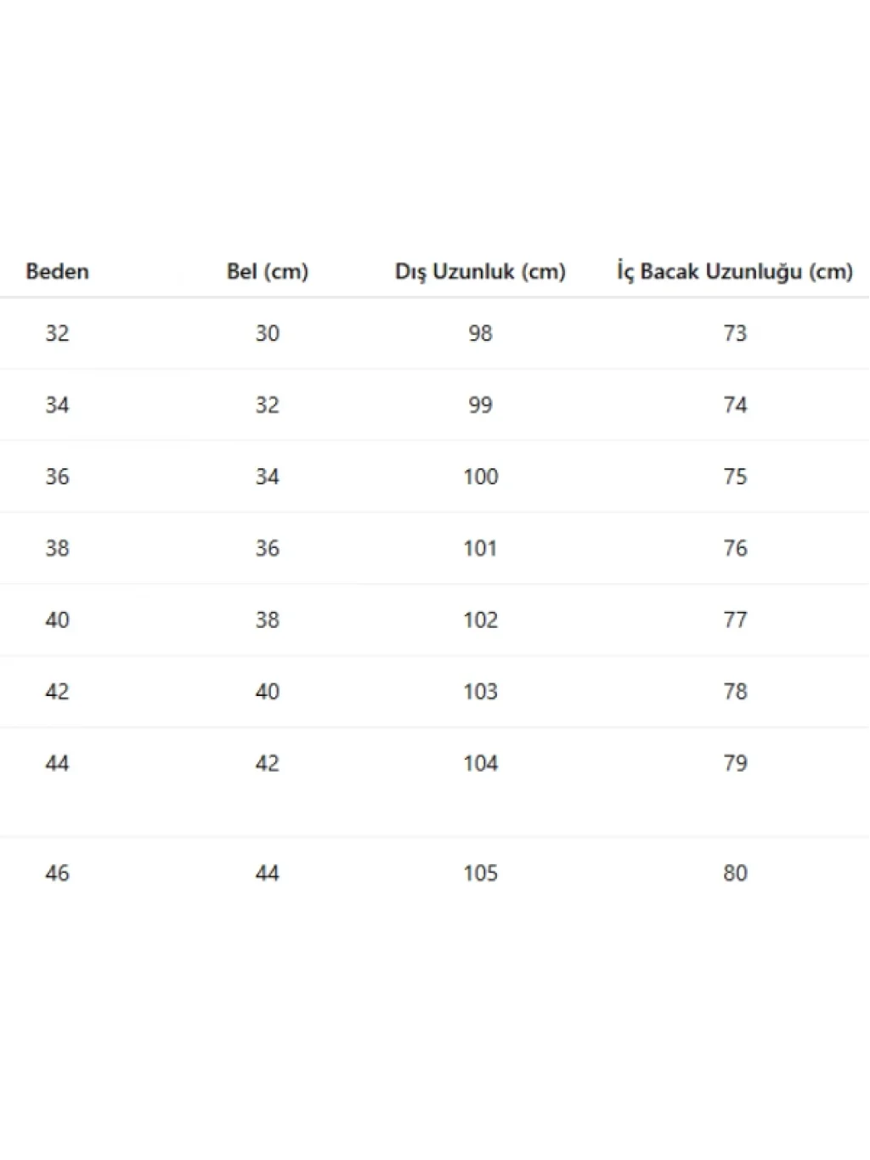Click the Beden column header
The image size is (870, 1160).
57,272
